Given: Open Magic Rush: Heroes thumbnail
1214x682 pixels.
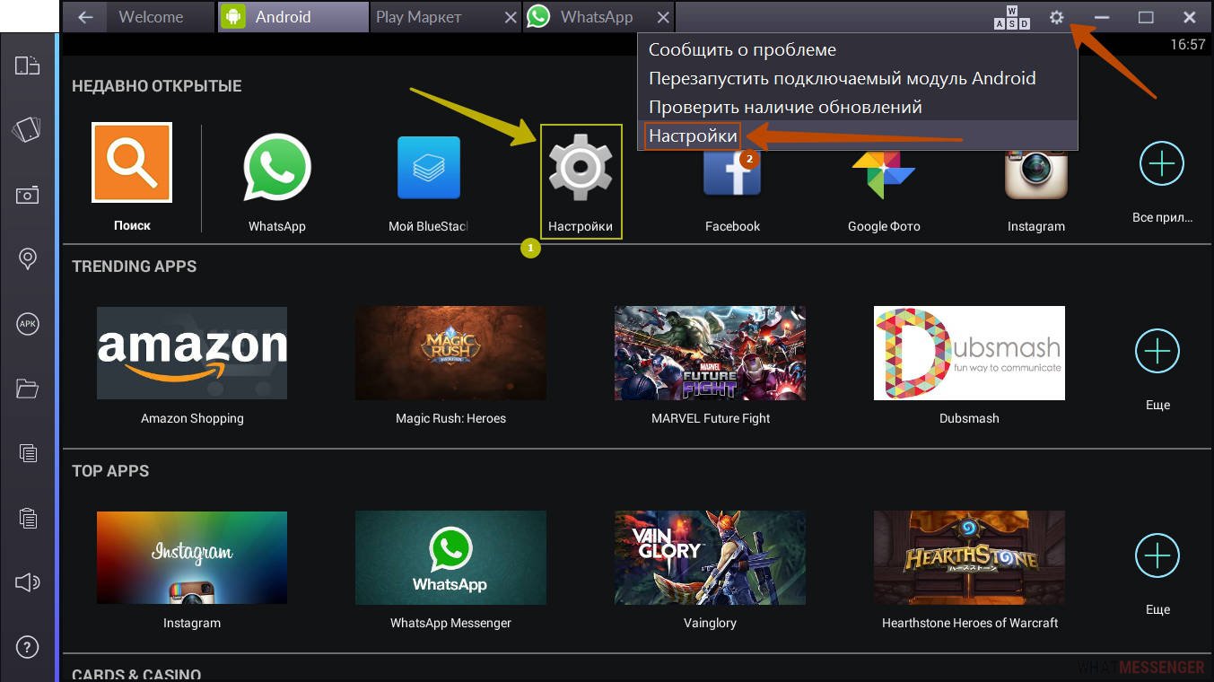Looking at the screenshot, I should point(450,353).
